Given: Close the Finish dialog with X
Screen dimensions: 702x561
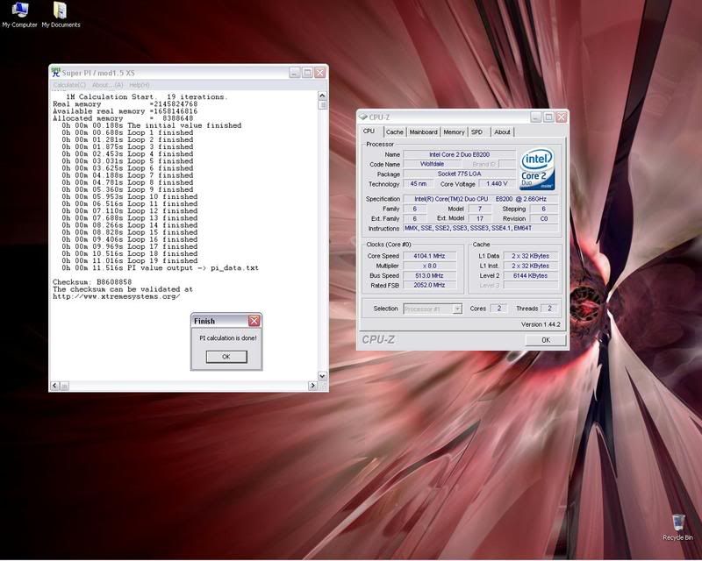Looking at the screenshot, I should [254, 320].
